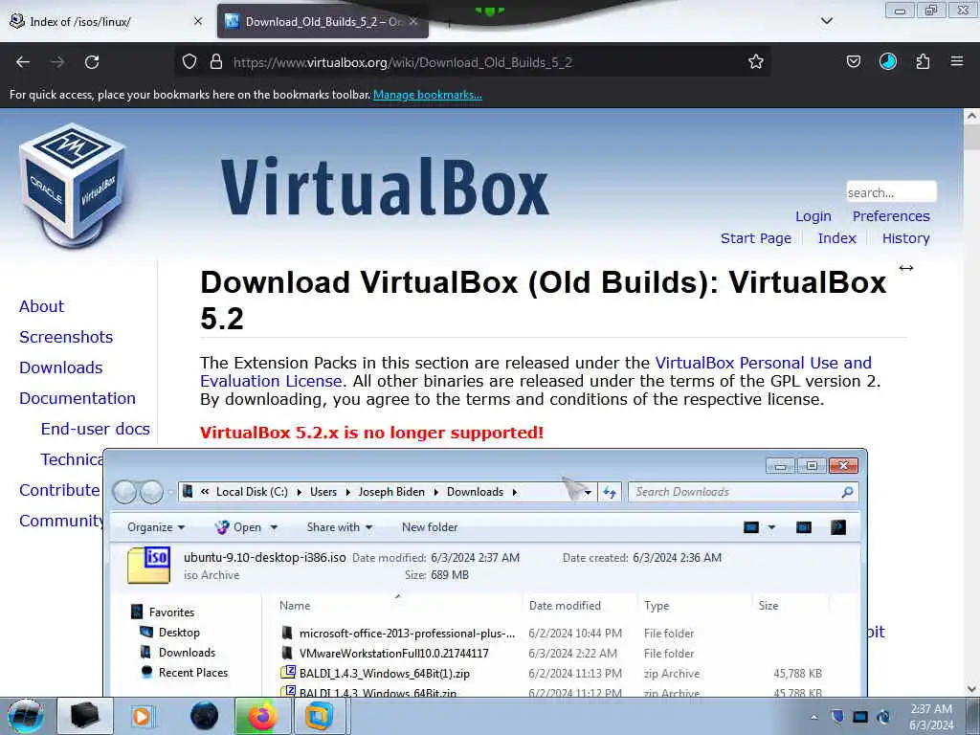Open Explorer Help icon
980x735 pixels.
click(x=838, y=527)
